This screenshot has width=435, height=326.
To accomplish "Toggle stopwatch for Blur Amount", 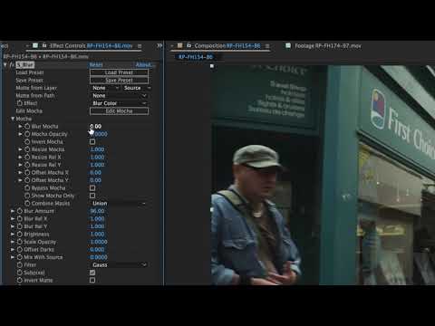I will click(20, 211).
